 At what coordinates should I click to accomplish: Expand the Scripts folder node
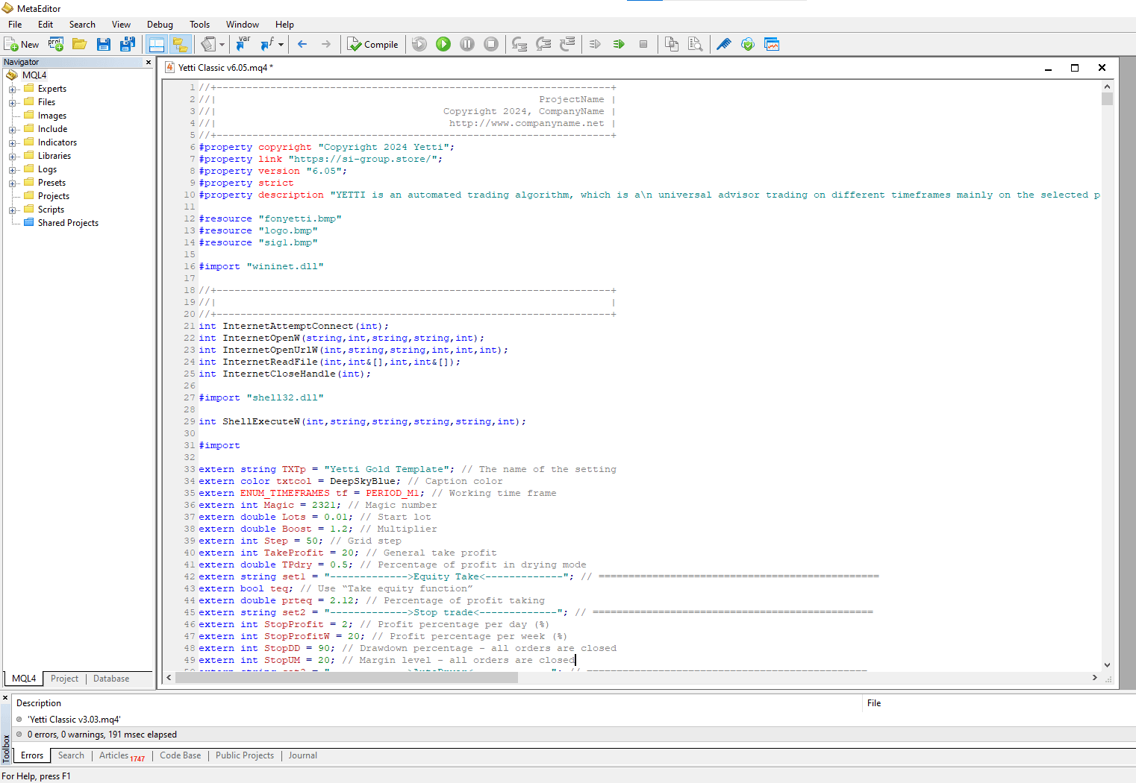13,210
